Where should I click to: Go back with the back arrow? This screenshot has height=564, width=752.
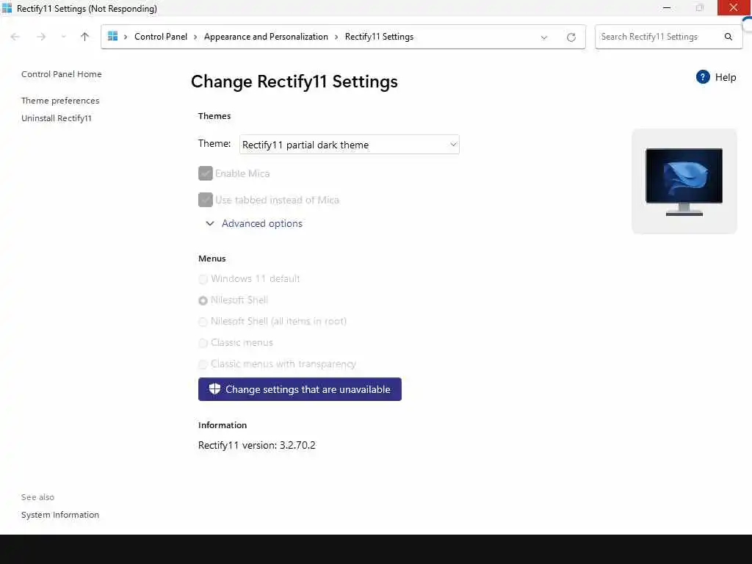(15, 37)
